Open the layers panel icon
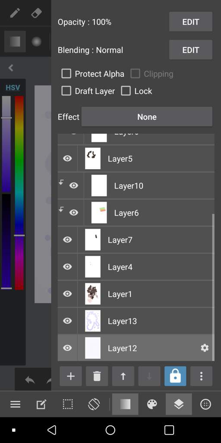The height and width of the screenshot is (443, 221). (179, 404)
